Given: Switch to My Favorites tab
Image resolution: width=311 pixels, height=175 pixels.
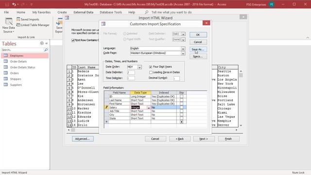Looking at the screenshot, I should tap(41, 12).
